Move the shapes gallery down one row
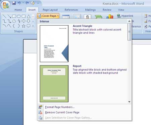This screenshot has width=151, height=125. 33,21
